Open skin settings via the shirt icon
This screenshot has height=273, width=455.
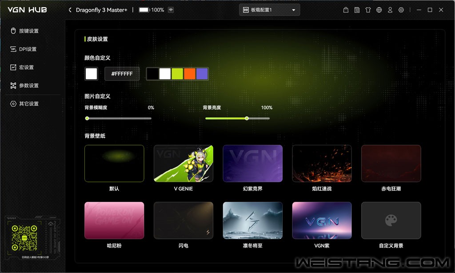[368, 10]
